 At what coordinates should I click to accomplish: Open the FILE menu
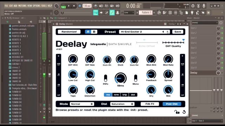click(x=6, y=6)
